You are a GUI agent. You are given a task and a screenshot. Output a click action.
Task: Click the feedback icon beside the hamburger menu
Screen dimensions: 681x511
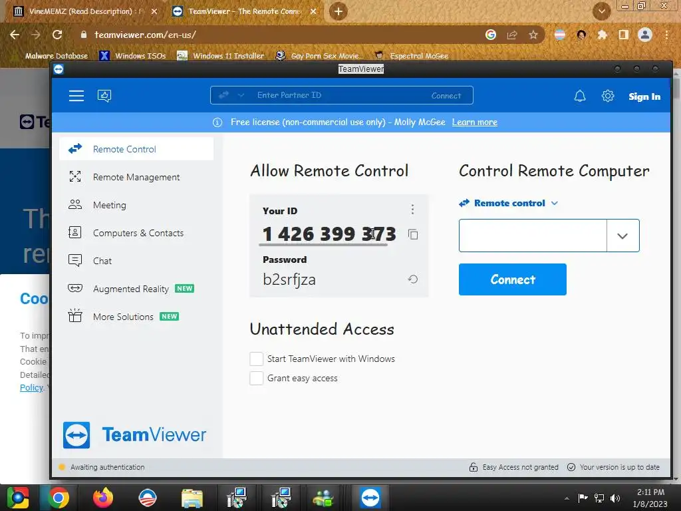104,96
